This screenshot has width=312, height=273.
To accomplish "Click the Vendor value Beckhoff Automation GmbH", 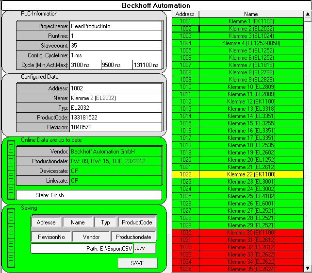I will click(115, 152).
